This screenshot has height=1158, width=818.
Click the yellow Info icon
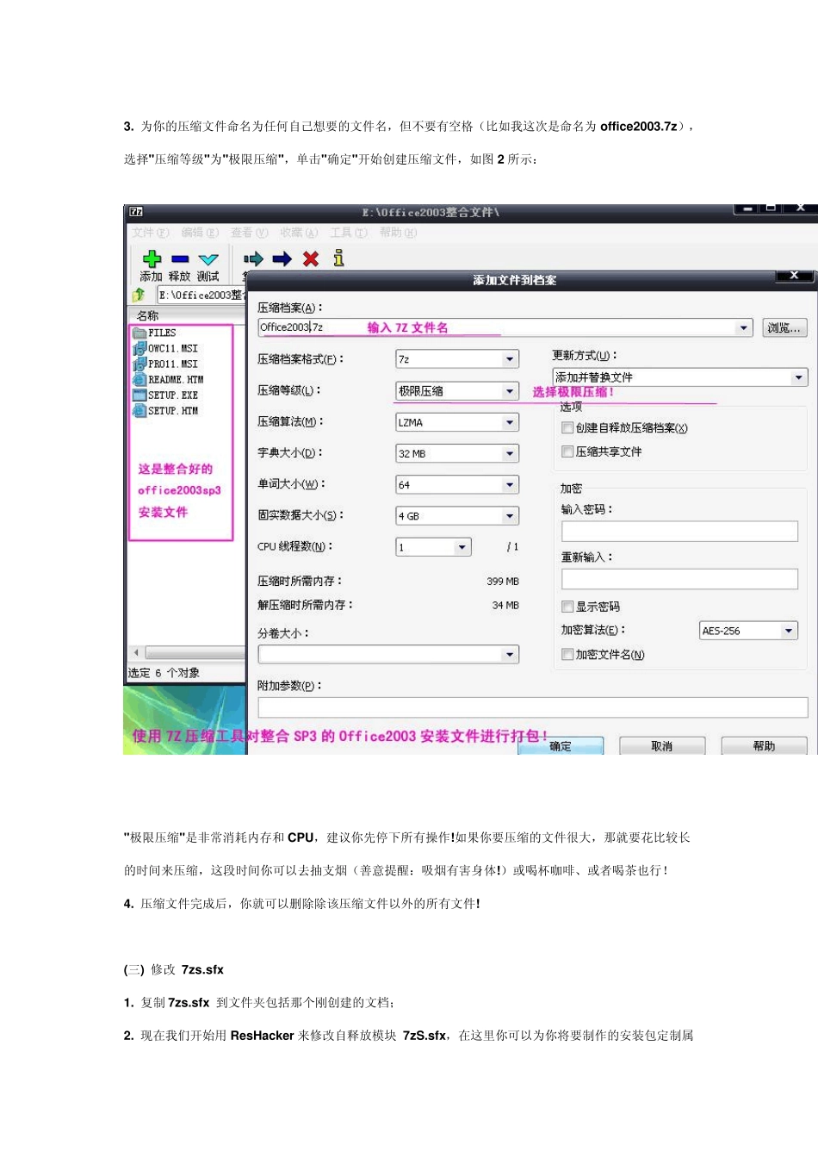coord(338,258)
